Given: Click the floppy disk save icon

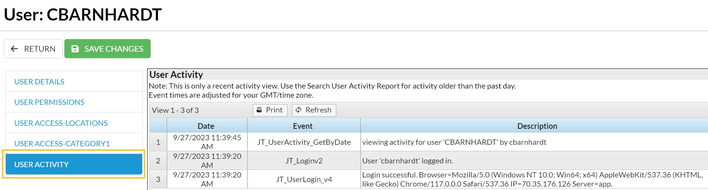Looking at the screenshot, I should point(75,49).
